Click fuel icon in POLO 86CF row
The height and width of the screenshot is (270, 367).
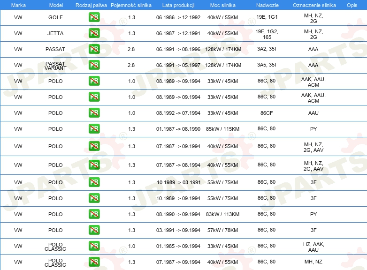(94, 113)
